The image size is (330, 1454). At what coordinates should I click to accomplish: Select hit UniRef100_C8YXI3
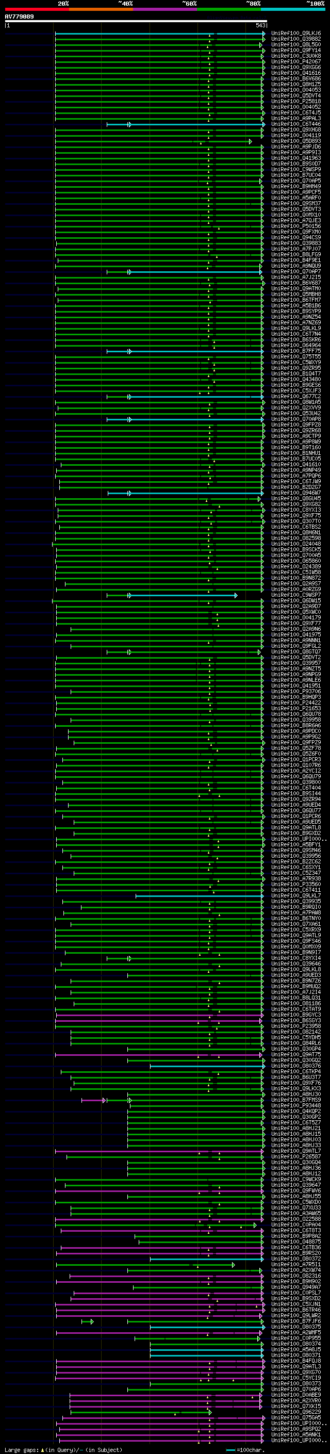[x=296, y=510]
